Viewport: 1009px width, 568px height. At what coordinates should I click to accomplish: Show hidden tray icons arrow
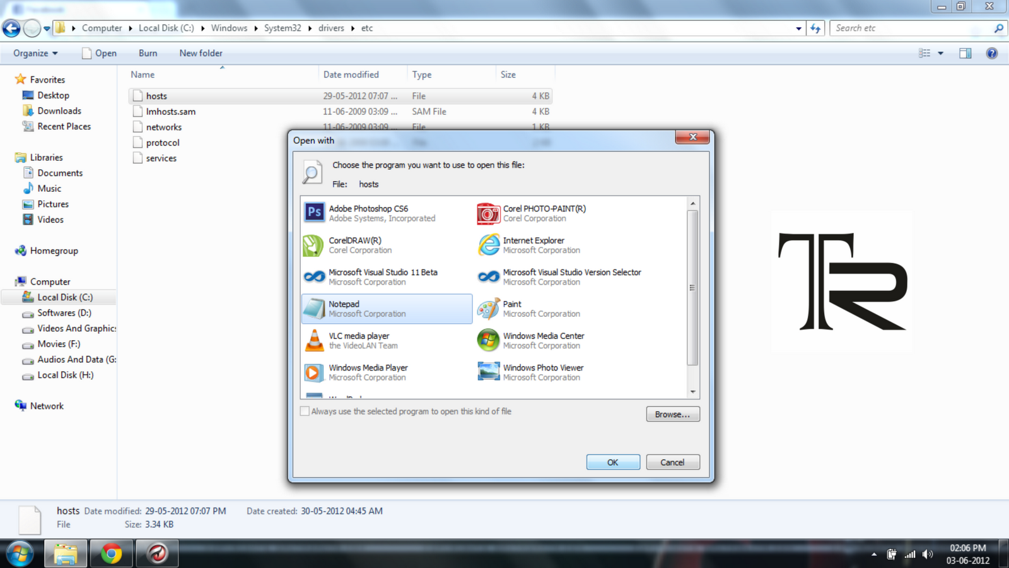[x=873, y=554]
